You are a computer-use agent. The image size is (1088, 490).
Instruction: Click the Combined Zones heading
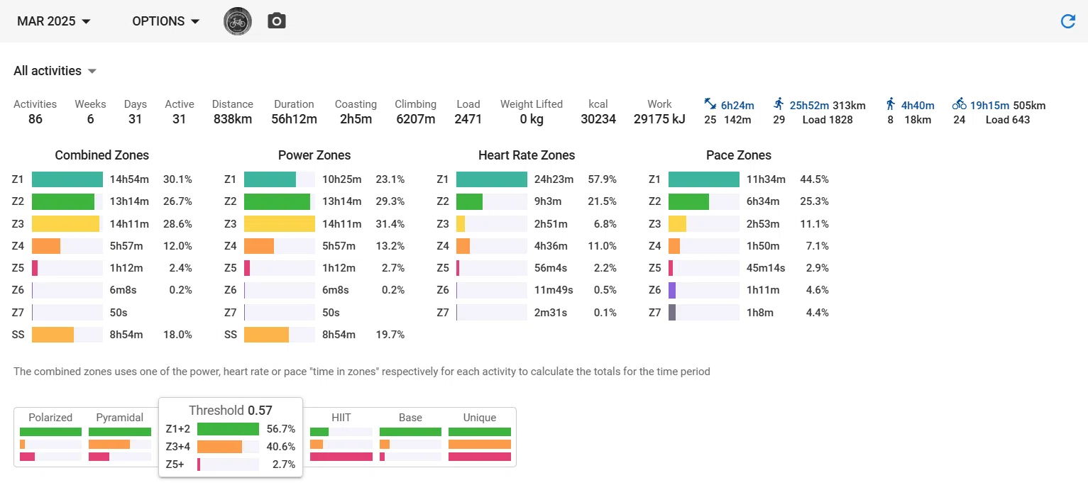pos(102,155)
